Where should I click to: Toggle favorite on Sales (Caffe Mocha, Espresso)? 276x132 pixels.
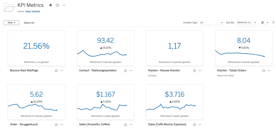point(194,124)
